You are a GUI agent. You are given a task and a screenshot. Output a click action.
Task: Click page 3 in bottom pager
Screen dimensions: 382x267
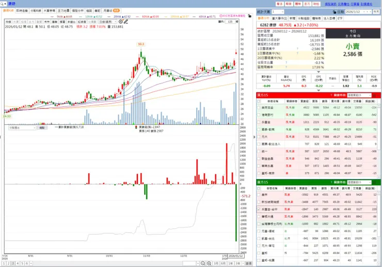point(13,263)
